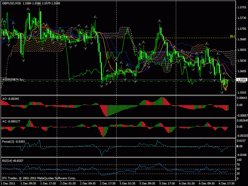Viewport: 248px width, 186px height.
Task: Click the AO scale value -0.00857
Action: (x=242, y=115)
